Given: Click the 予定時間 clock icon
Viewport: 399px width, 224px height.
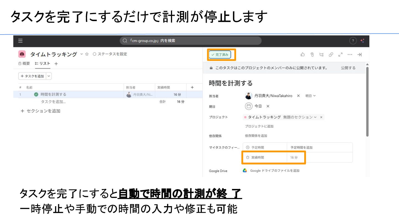Looking at the screenshot, I should [x=248, y=147].
